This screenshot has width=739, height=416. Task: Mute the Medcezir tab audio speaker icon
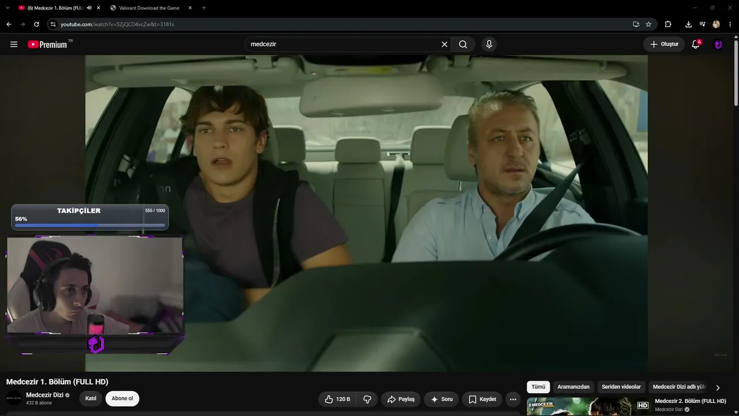(89, 8)
